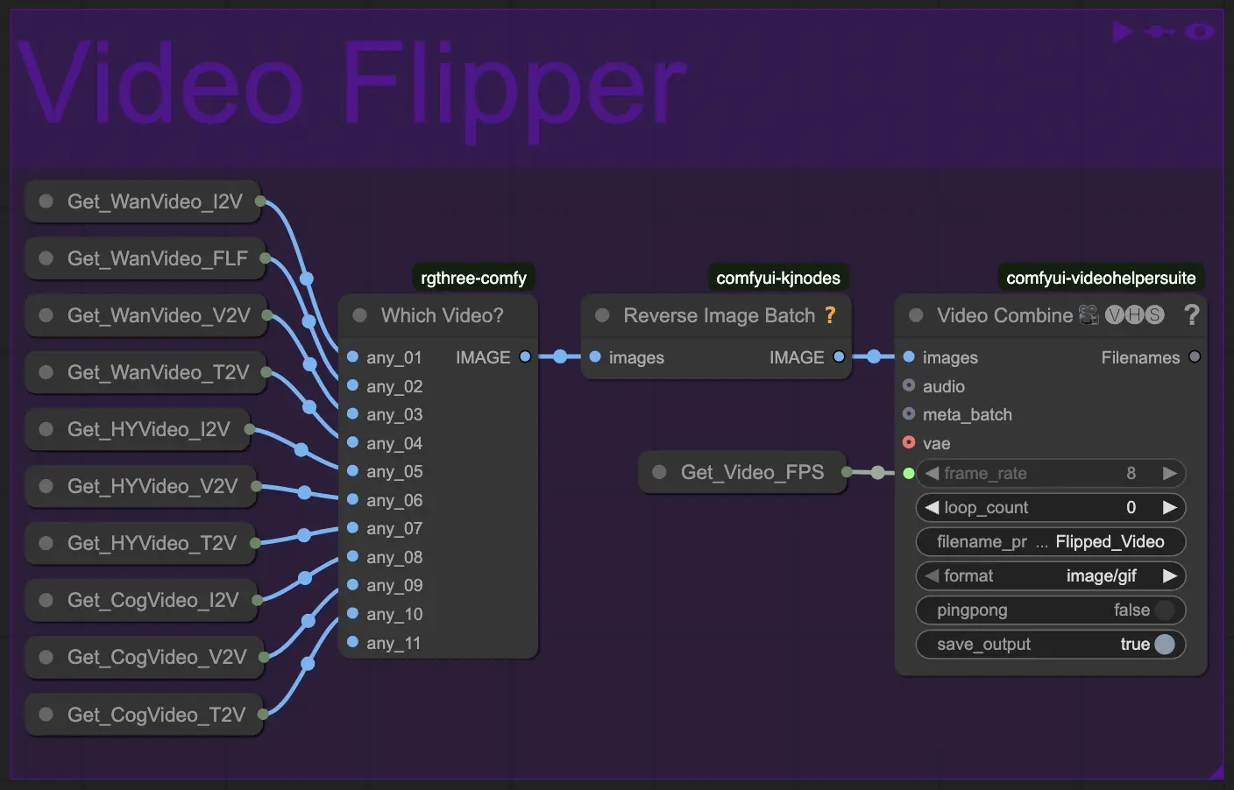This screenshot has width=1234, height=790.
Task: Increase loop_count with the right arrow
Action: pyautogui.click(x=1169, y=508)
